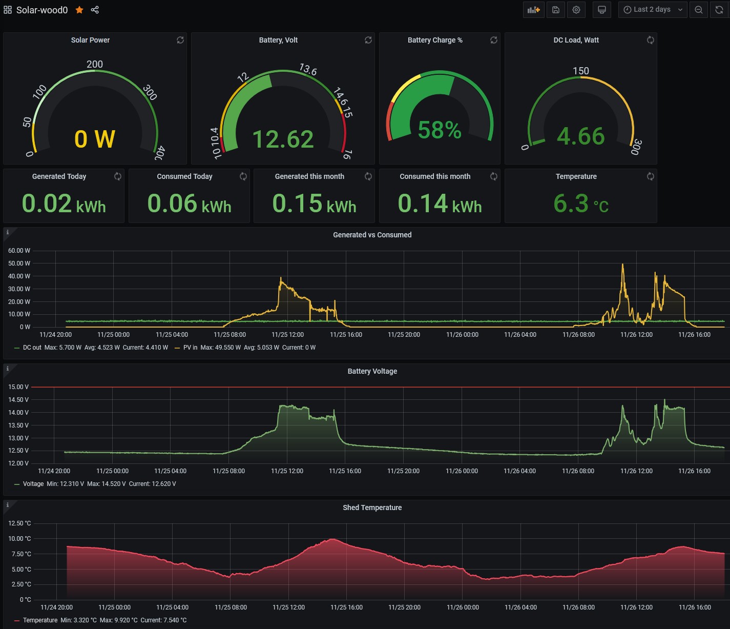Star the Solar-wood0 dashboard
The width and height of the screenshot is (730, 629).
(79, 10)
